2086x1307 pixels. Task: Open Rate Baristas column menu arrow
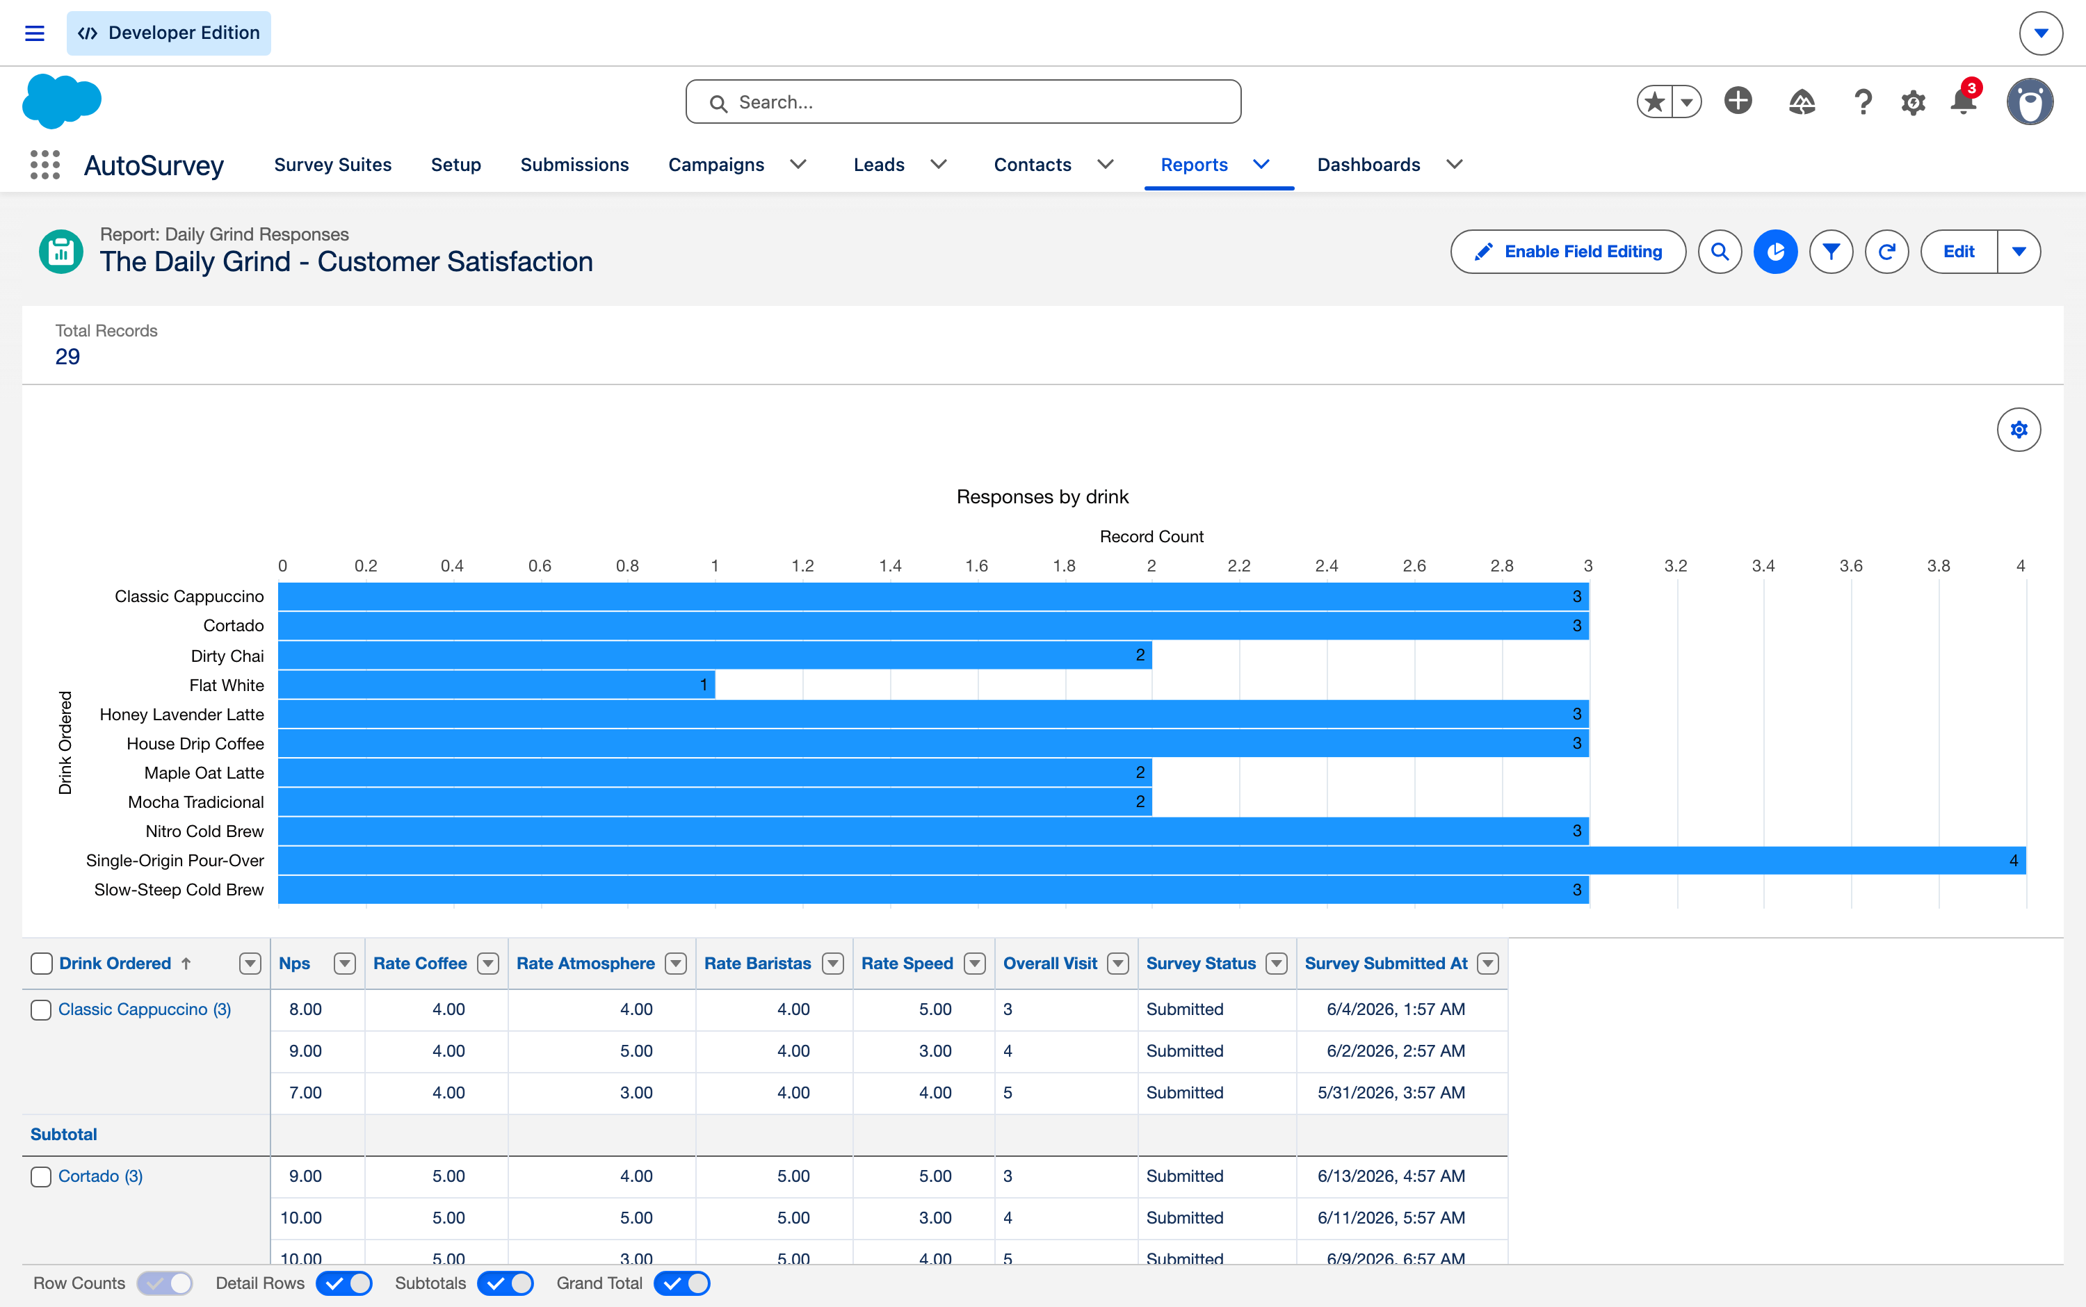pos(832,963)
